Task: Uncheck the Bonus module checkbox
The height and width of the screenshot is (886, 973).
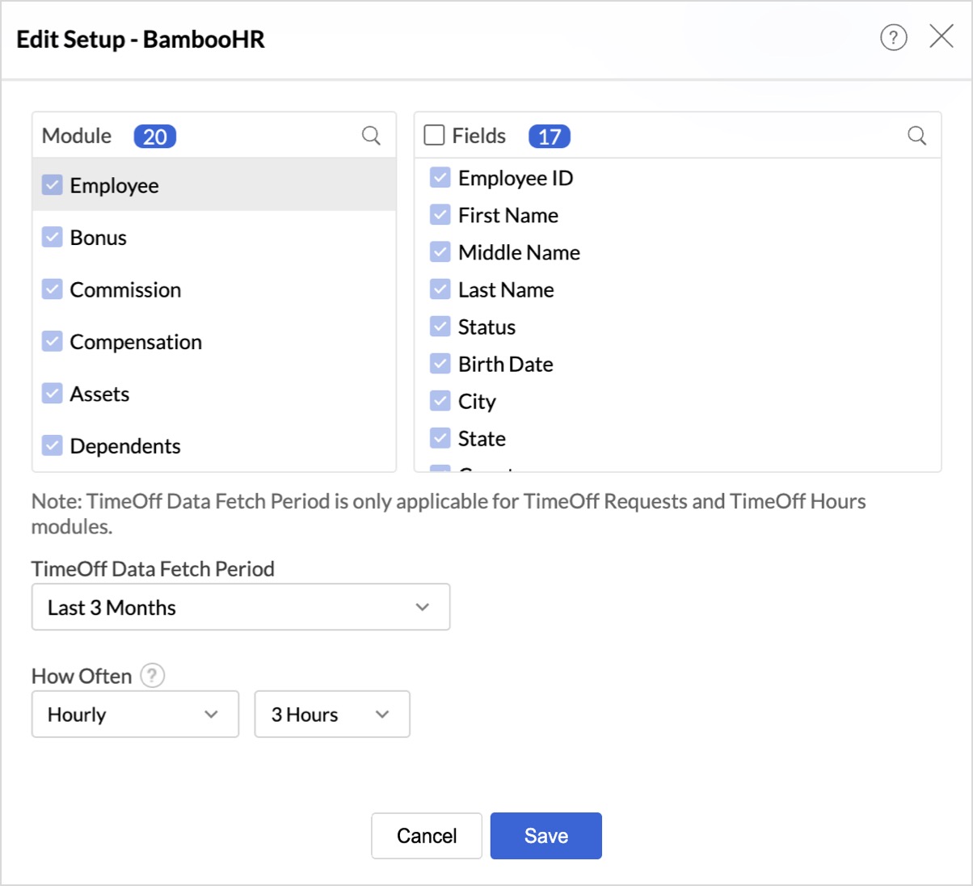Action: coord(53,238)
